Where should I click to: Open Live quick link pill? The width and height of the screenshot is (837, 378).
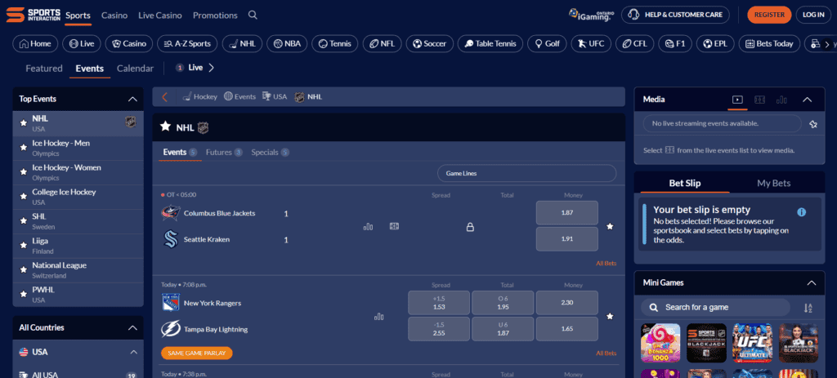pyautogui.click(x=81, y=44)
